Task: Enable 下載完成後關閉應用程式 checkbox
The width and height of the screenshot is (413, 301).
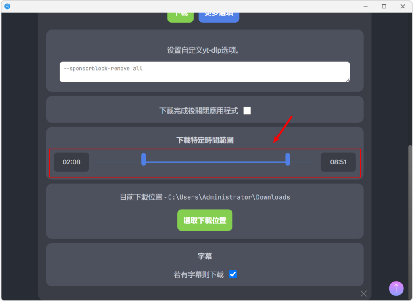Action: 247,111
